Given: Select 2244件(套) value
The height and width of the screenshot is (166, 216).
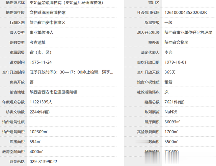Looking at the screenshot, I should tap(39, 112).
